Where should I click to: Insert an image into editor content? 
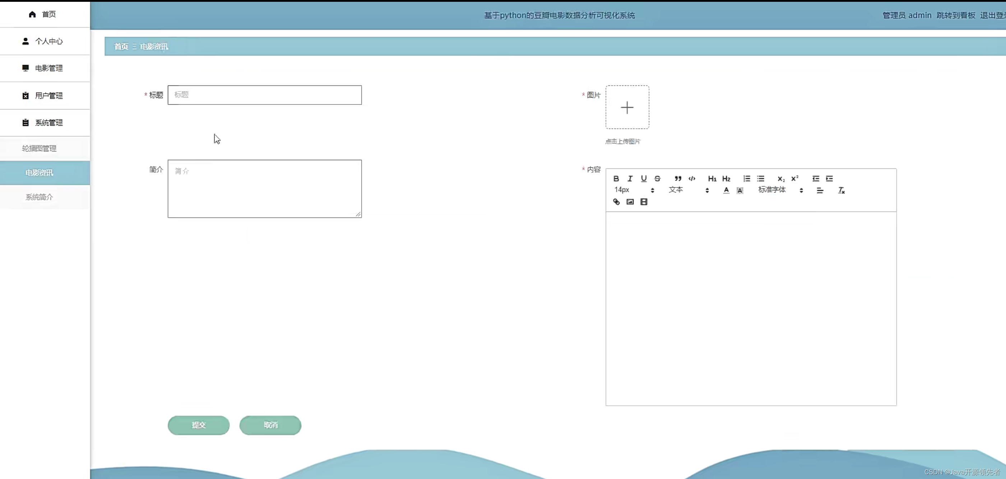(x=630, y=202)
